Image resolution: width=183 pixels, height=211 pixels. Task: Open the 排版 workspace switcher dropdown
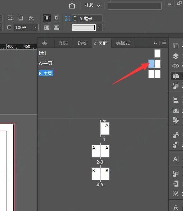[93, 6]
